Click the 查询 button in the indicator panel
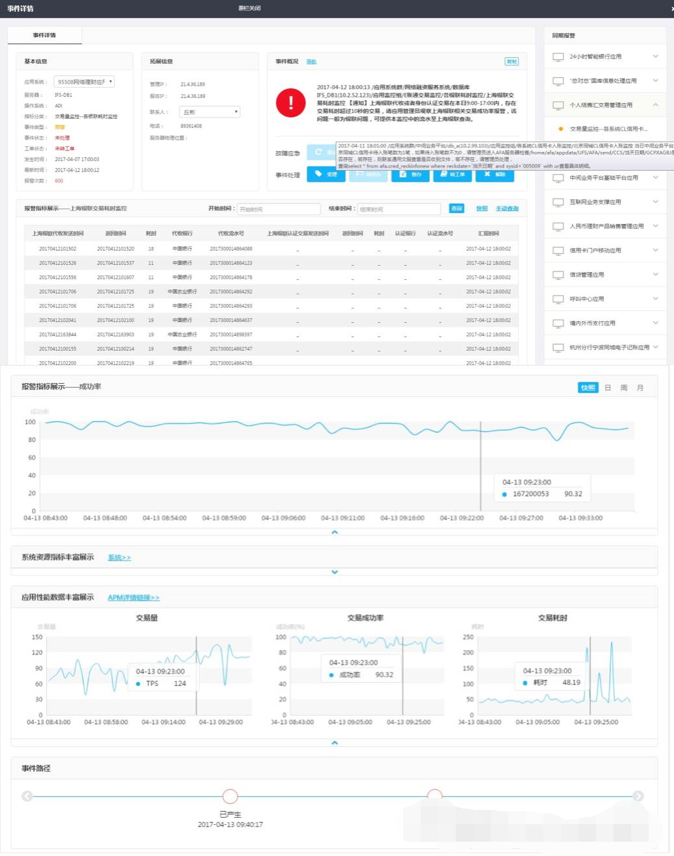The width and height of the screenshot is (674, 856). click(456, 208)
